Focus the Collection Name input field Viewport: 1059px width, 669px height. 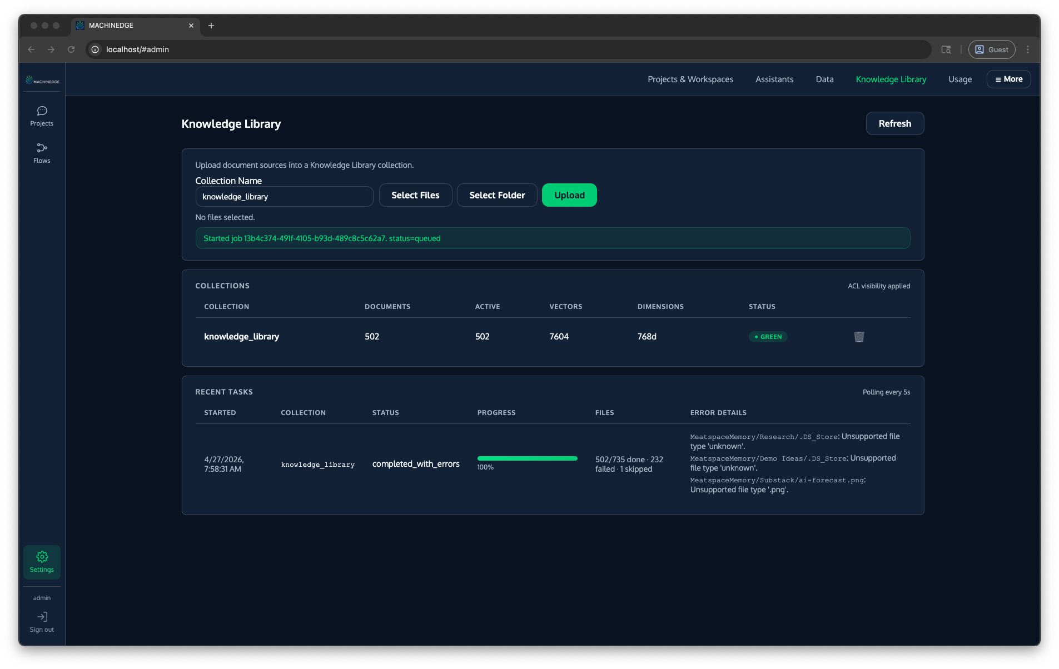point(284,197)
